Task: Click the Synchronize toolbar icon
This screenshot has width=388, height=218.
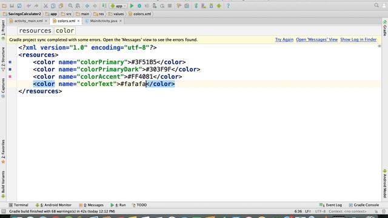Action: [x=19, y=5]
